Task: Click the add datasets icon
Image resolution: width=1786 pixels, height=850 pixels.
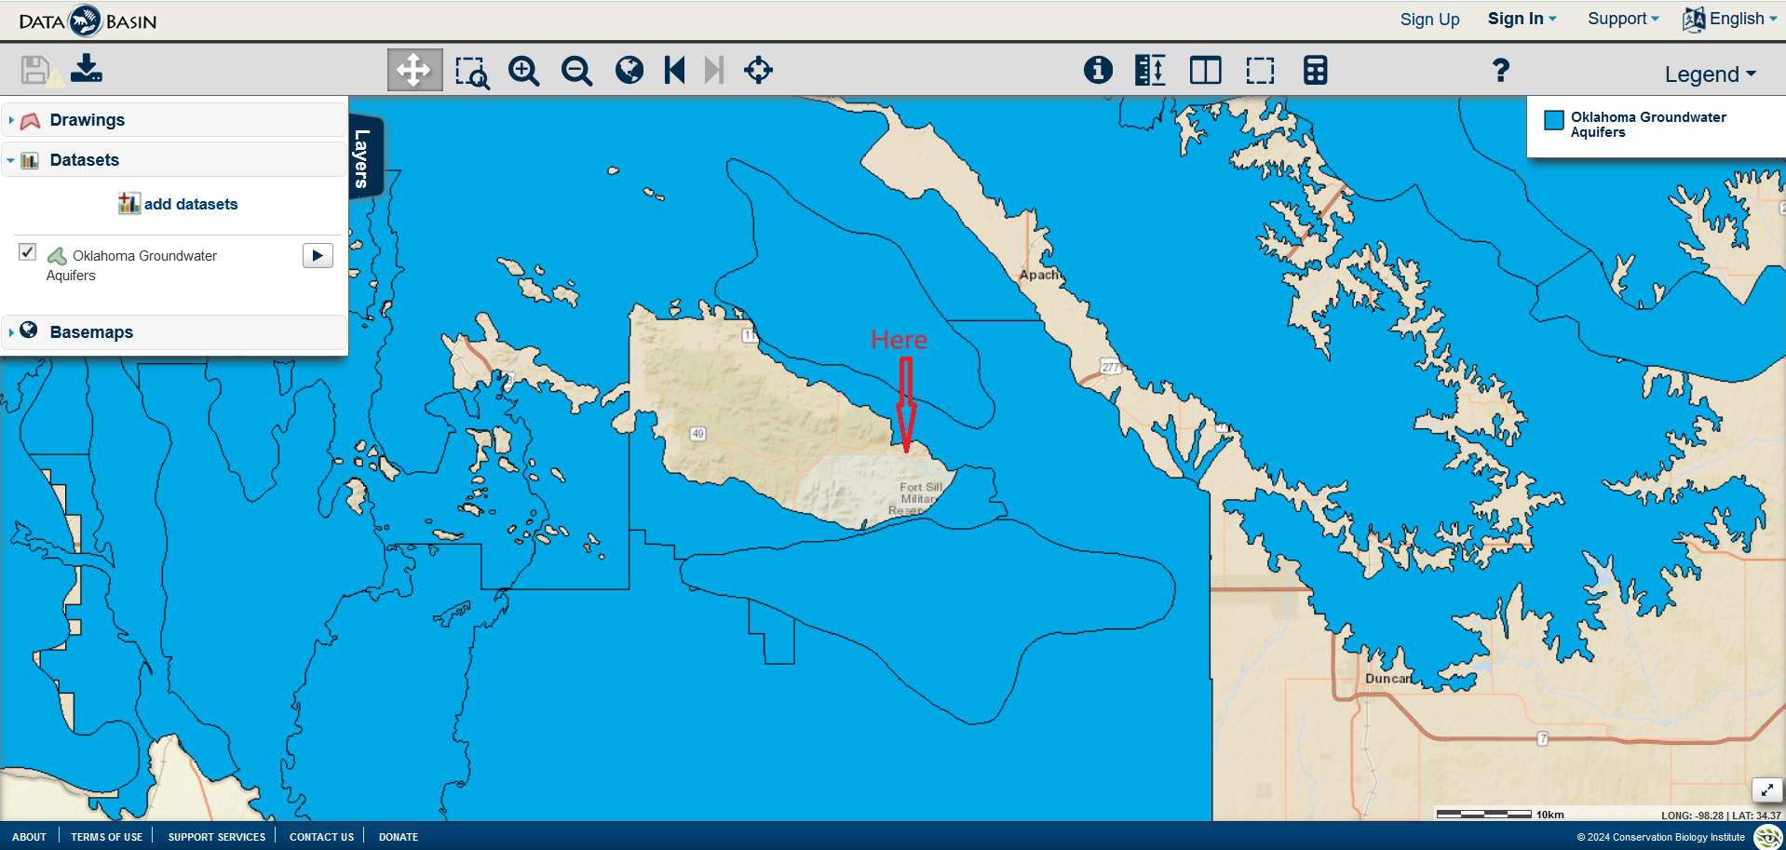Action: coord(129,203)
